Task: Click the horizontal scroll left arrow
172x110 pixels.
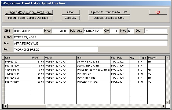Action: pyautogui.click(x=5, y=106)
